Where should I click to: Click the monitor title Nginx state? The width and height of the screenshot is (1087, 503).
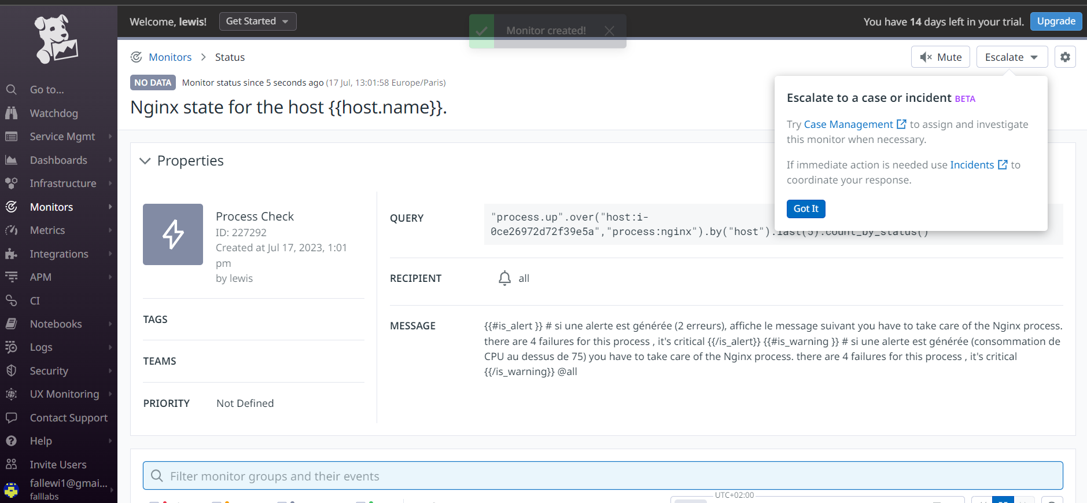pos(289,107)
